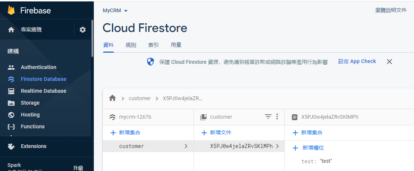
Task: Click the sidebar vertical scrollbar
Action: 92,38
